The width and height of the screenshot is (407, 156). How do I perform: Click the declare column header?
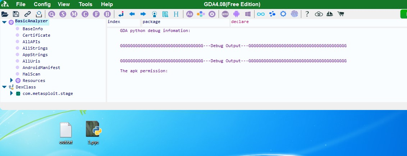pyautogui.click(x=319, y=23)
